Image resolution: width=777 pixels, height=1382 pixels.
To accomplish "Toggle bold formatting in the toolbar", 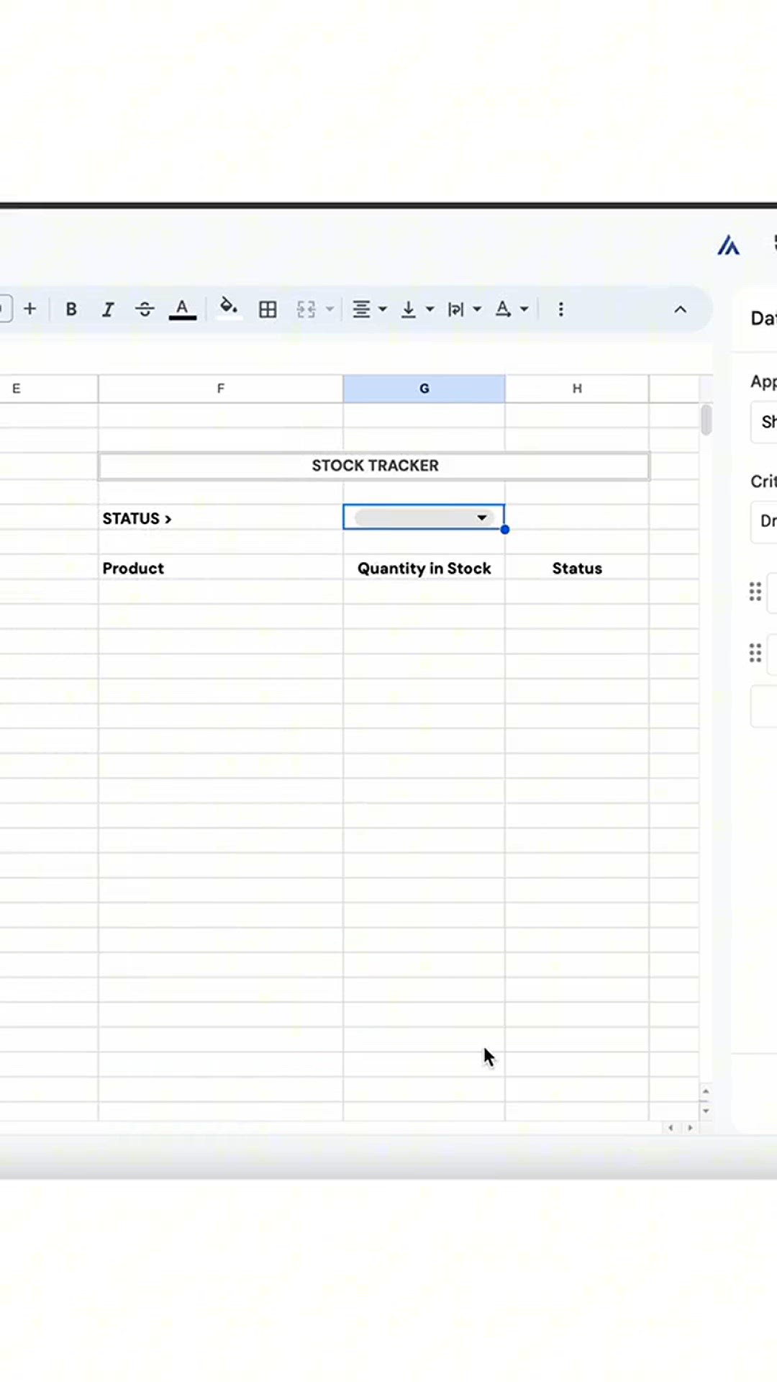I will [x=71, y=310].
